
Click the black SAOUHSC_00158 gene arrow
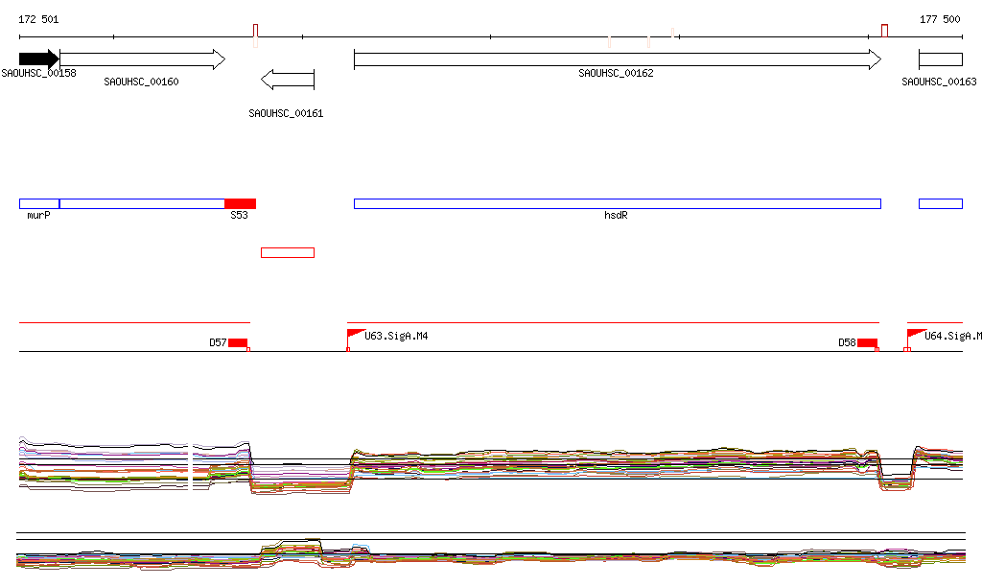pyautogui.click(x=38, y=59)
